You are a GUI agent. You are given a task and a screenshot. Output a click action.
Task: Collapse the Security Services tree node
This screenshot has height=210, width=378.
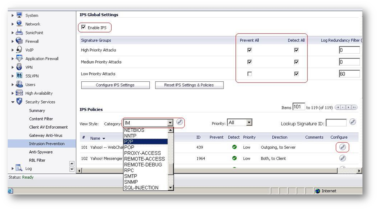pyautogui.click(x=13, y=102)
